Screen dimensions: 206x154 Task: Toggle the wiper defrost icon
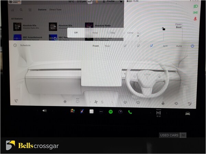176,104
